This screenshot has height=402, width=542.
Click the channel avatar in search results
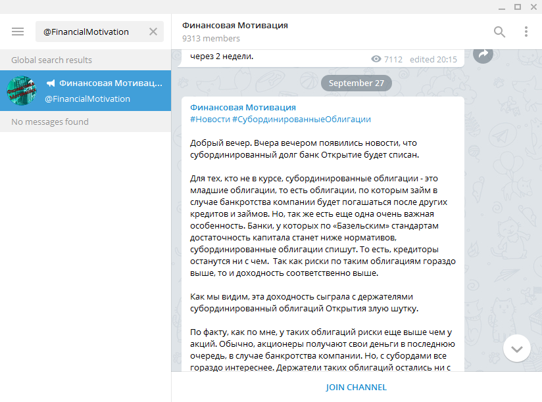pyautogui.click(x=22, y=91)
